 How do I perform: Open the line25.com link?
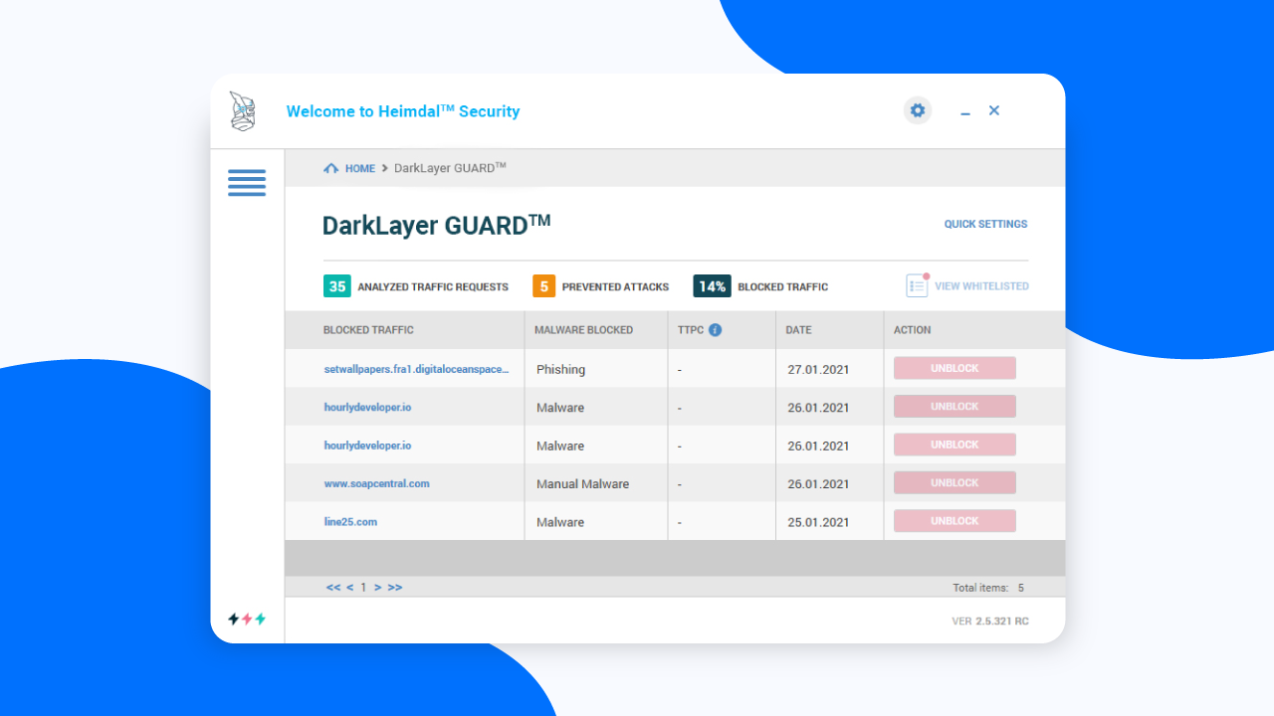click(x=350, y=522)
